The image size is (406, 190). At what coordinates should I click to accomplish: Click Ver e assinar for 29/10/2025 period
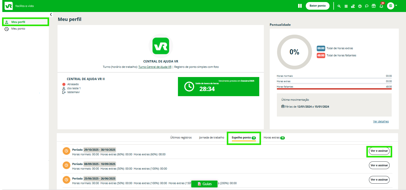(379, 151)
